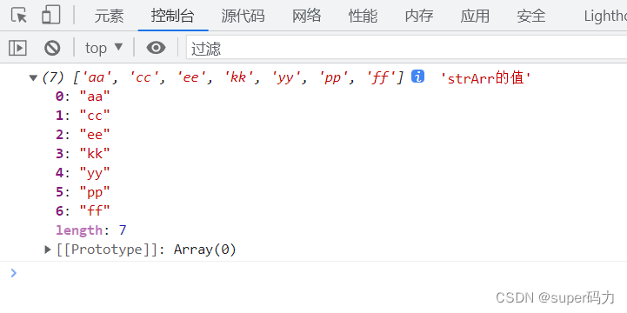Open the Lighthouse tab
Image resolution: width=627 pixels, height=313 pixels.
[x=605, y=16]
